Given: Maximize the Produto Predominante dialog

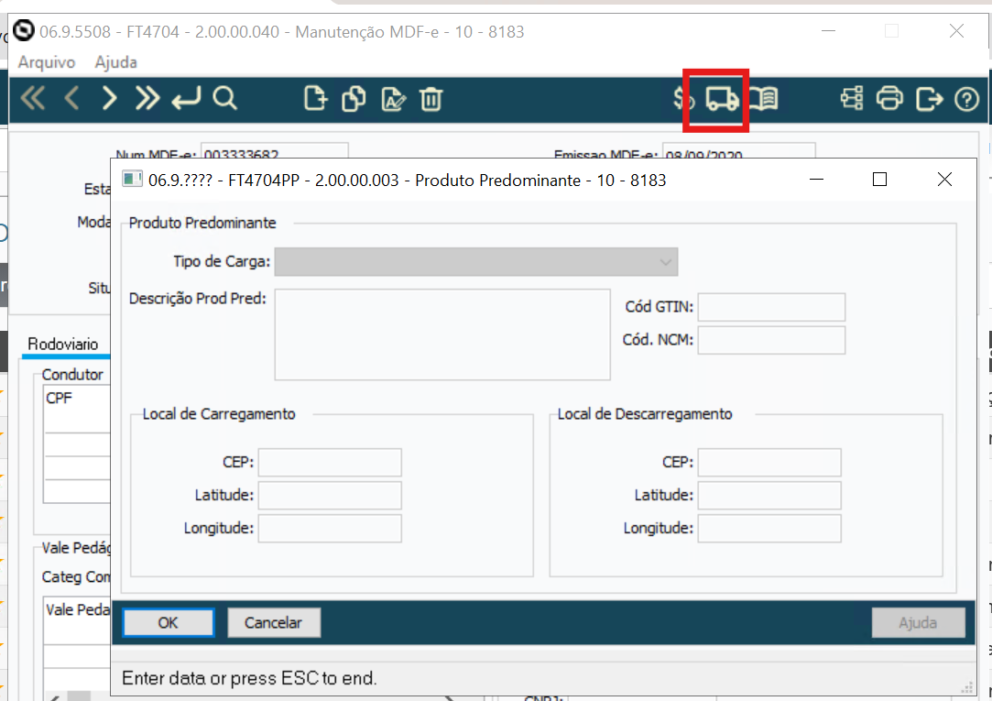Looking at the screenshot, I should 879,180.
